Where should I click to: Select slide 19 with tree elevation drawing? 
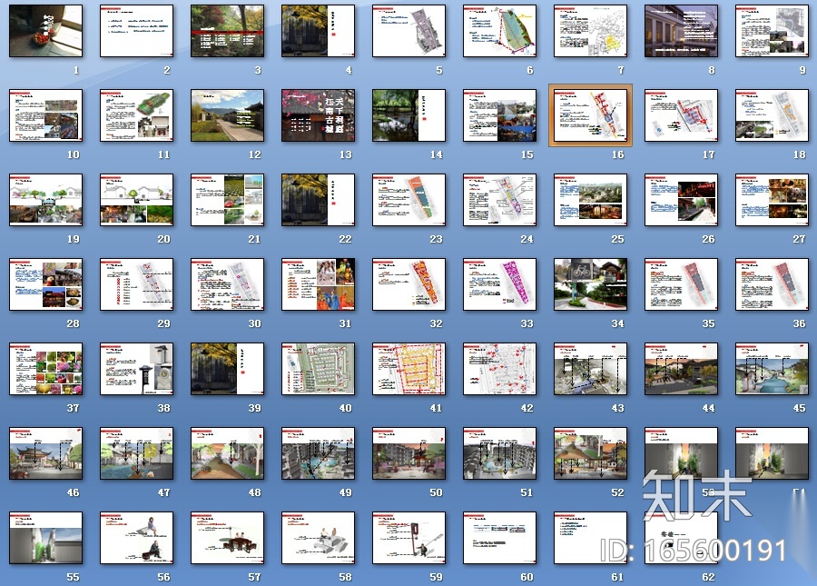coord(45,200)
